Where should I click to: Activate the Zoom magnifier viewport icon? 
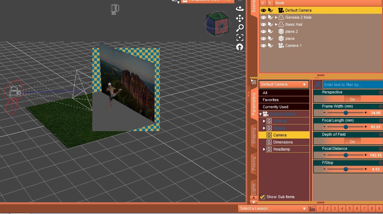pyautogui.click(x=240, y=28)
